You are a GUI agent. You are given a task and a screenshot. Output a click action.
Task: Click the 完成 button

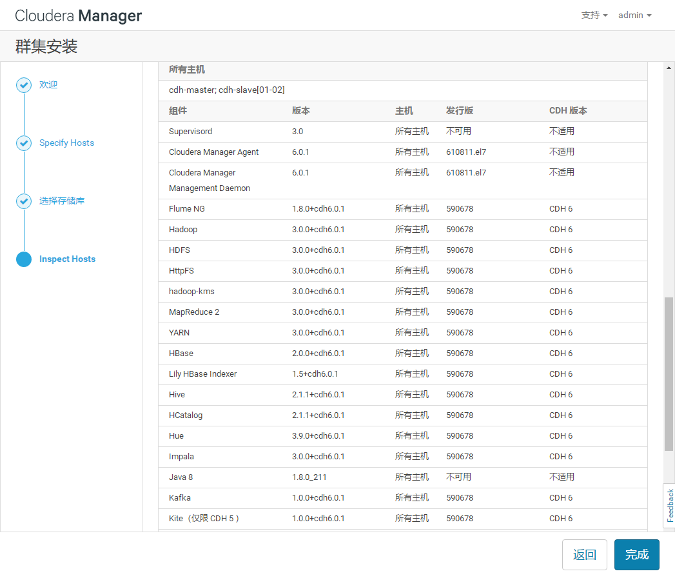pos(636,554)
